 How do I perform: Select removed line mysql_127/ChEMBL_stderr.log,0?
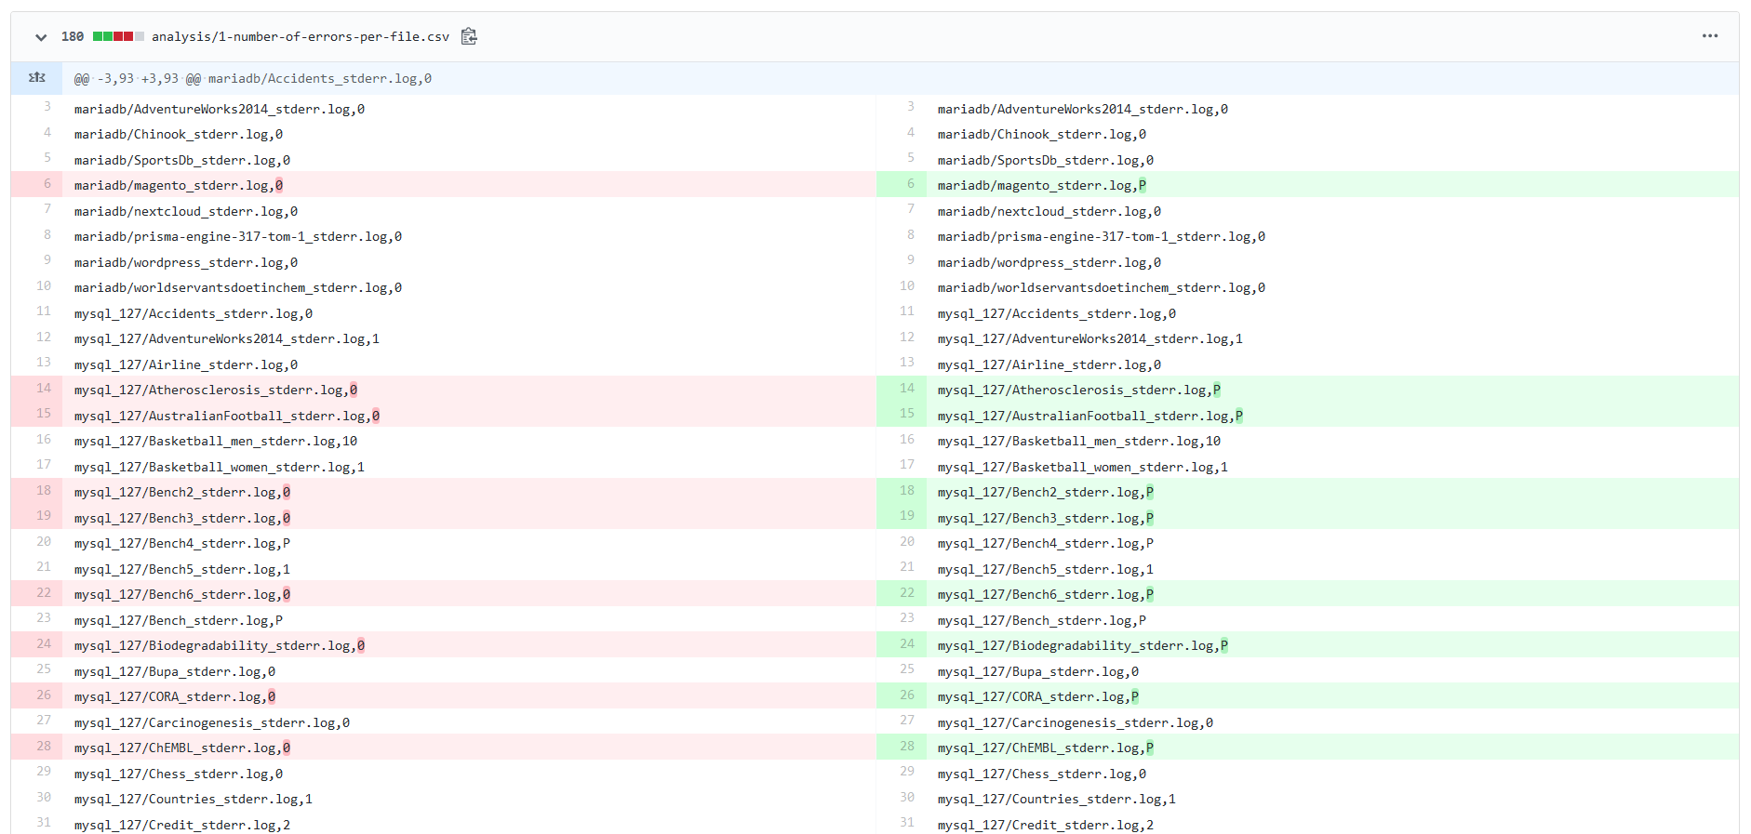[182, 748]
